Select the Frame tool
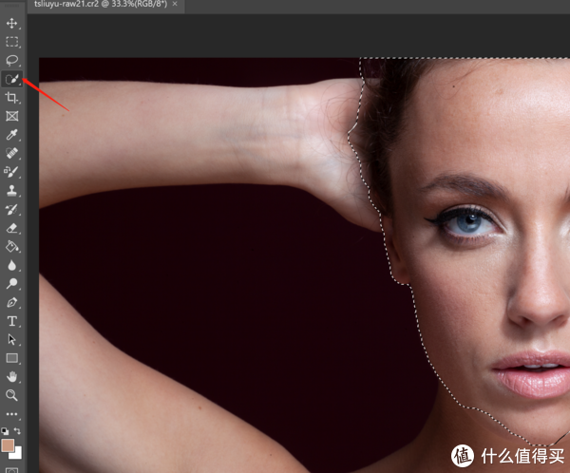This screenshot has width=570, height=473. point(11,116)
